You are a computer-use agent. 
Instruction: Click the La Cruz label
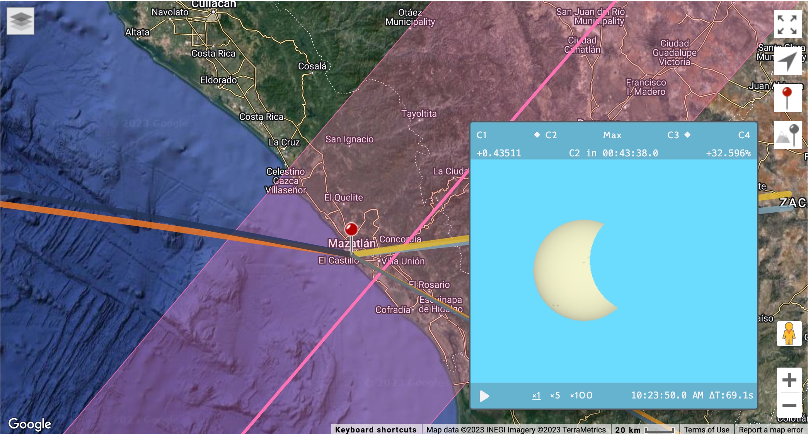(284, 142)
